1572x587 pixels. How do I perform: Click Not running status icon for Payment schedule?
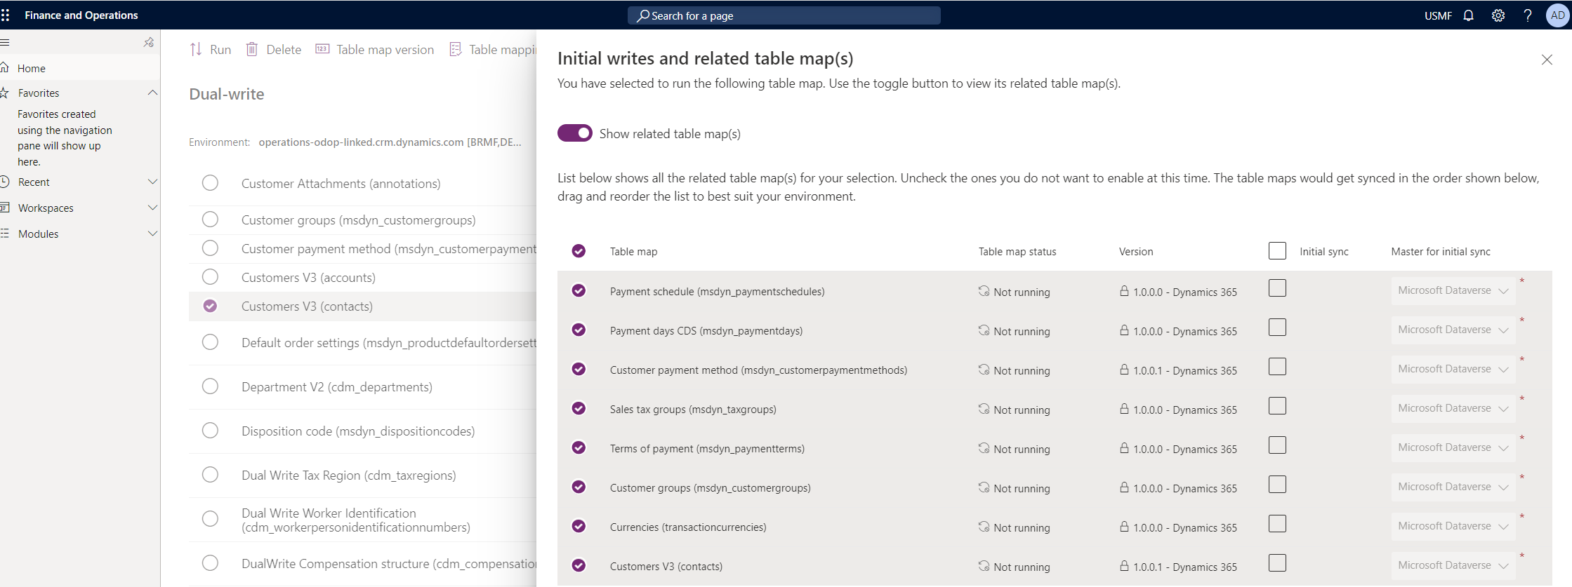click(x=984, y=291)
